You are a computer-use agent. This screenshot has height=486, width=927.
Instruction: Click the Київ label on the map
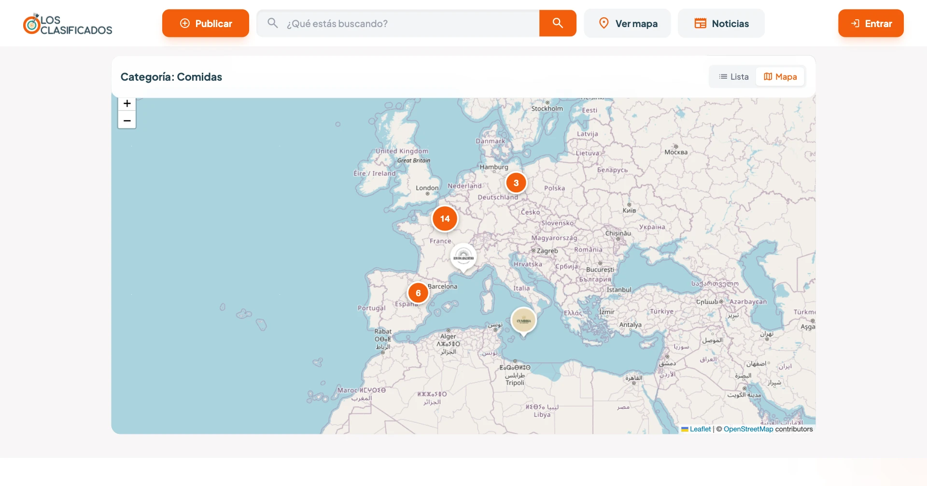629,211
